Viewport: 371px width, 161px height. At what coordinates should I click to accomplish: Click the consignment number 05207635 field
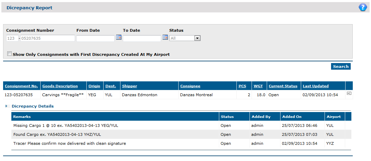47,38
